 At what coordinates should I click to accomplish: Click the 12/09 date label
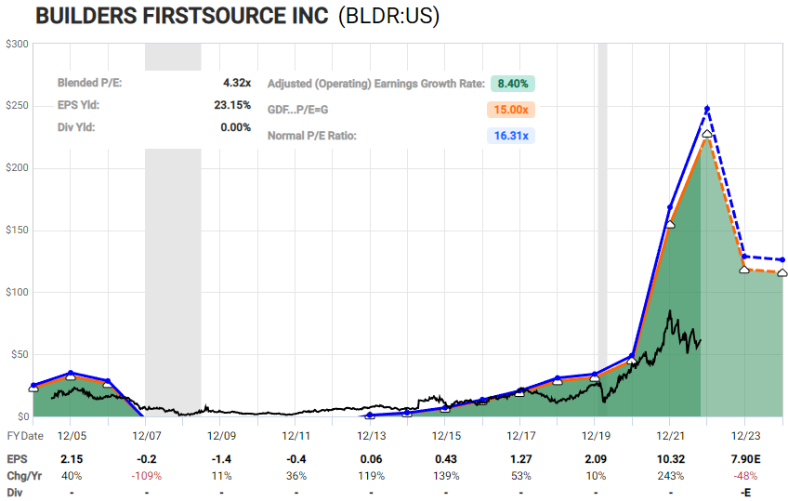point(221,436)
